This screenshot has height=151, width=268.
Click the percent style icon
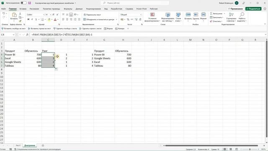tap(128, 20)
